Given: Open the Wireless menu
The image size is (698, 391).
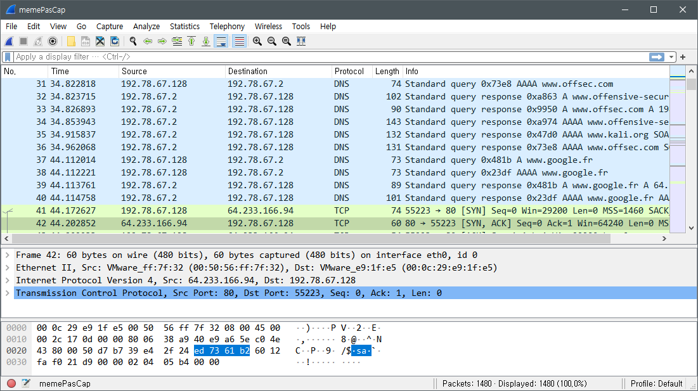Looking at the screenshot, I should pyautogui.click(x=268, y=26).
